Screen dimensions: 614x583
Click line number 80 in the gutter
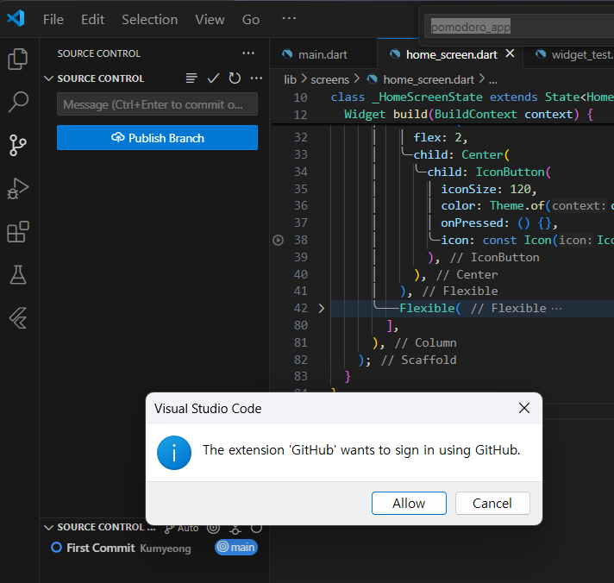click(301, 326)
